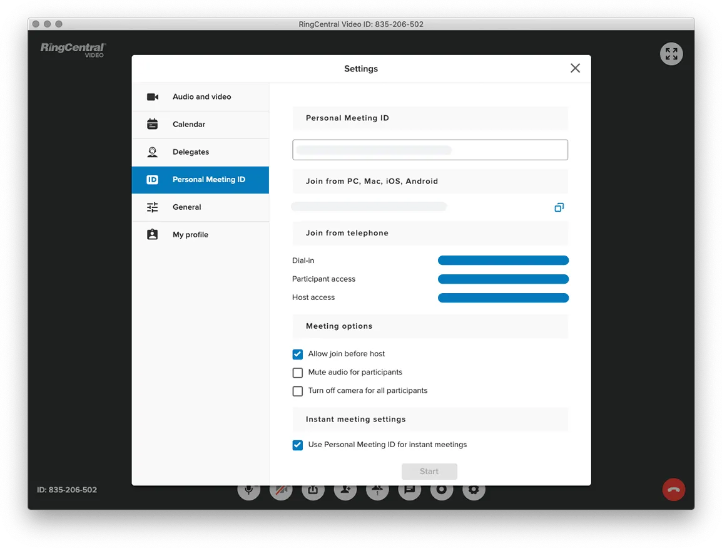Copy the meeting join link

click(x=559, y=207)
